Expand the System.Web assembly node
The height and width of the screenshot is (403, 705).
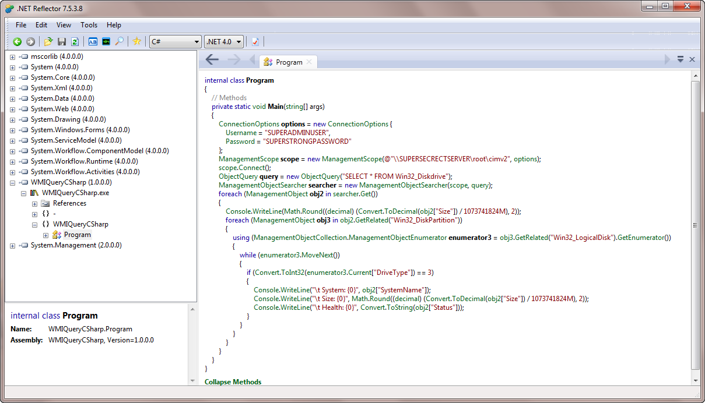point(12,109)
